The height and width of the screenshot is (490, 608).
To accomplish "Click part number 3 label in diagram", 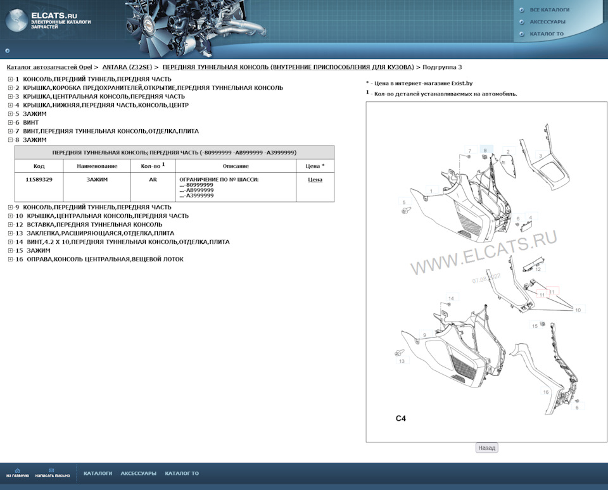I will 540,155.
